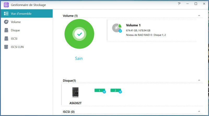Image resolution: width=209 pixels, height=116 pixels.
Task: Click the Vue d'ensemble list icon
Action: click(x=6, y=14)
